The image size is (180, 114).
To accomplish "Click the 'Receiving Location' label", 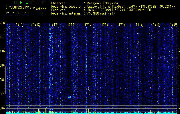I will (x=67, y=7).
